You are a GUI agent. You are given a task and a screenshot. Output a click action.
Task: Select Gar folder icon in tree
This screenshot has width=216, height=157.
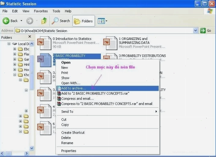(x=21, y=59)
